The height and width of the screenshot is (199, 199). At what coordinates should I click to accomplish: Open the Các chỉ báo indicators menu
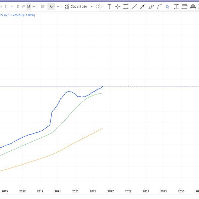(x=76, y=6)
